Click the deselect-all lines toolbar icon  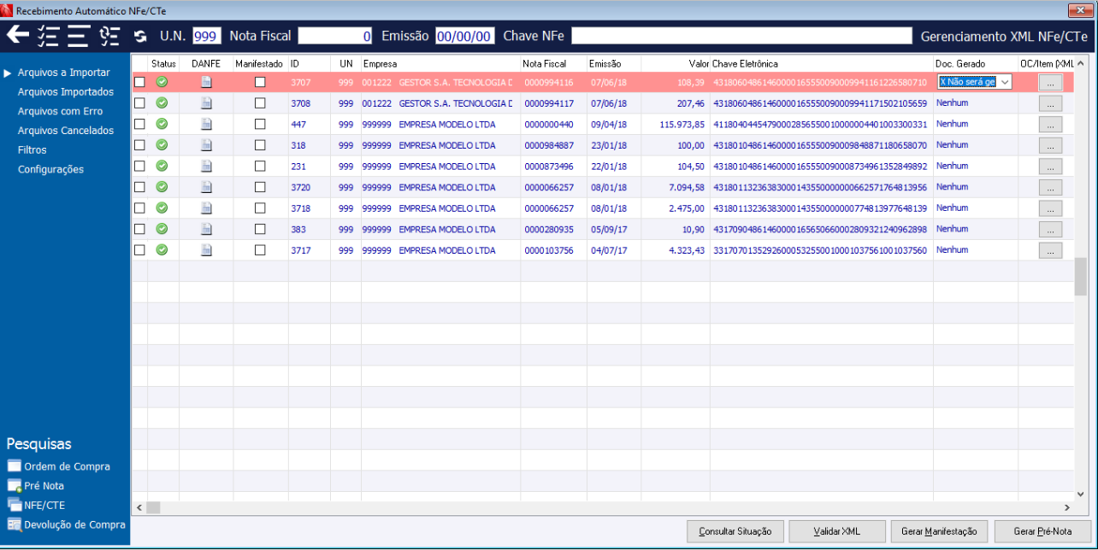79,35
